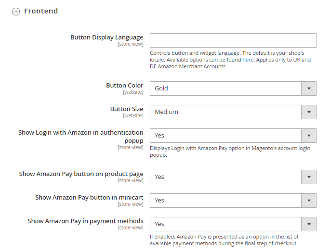Focus the Button Display Language text field
Viewport: 330px width, 252px height.
(233, 40)
